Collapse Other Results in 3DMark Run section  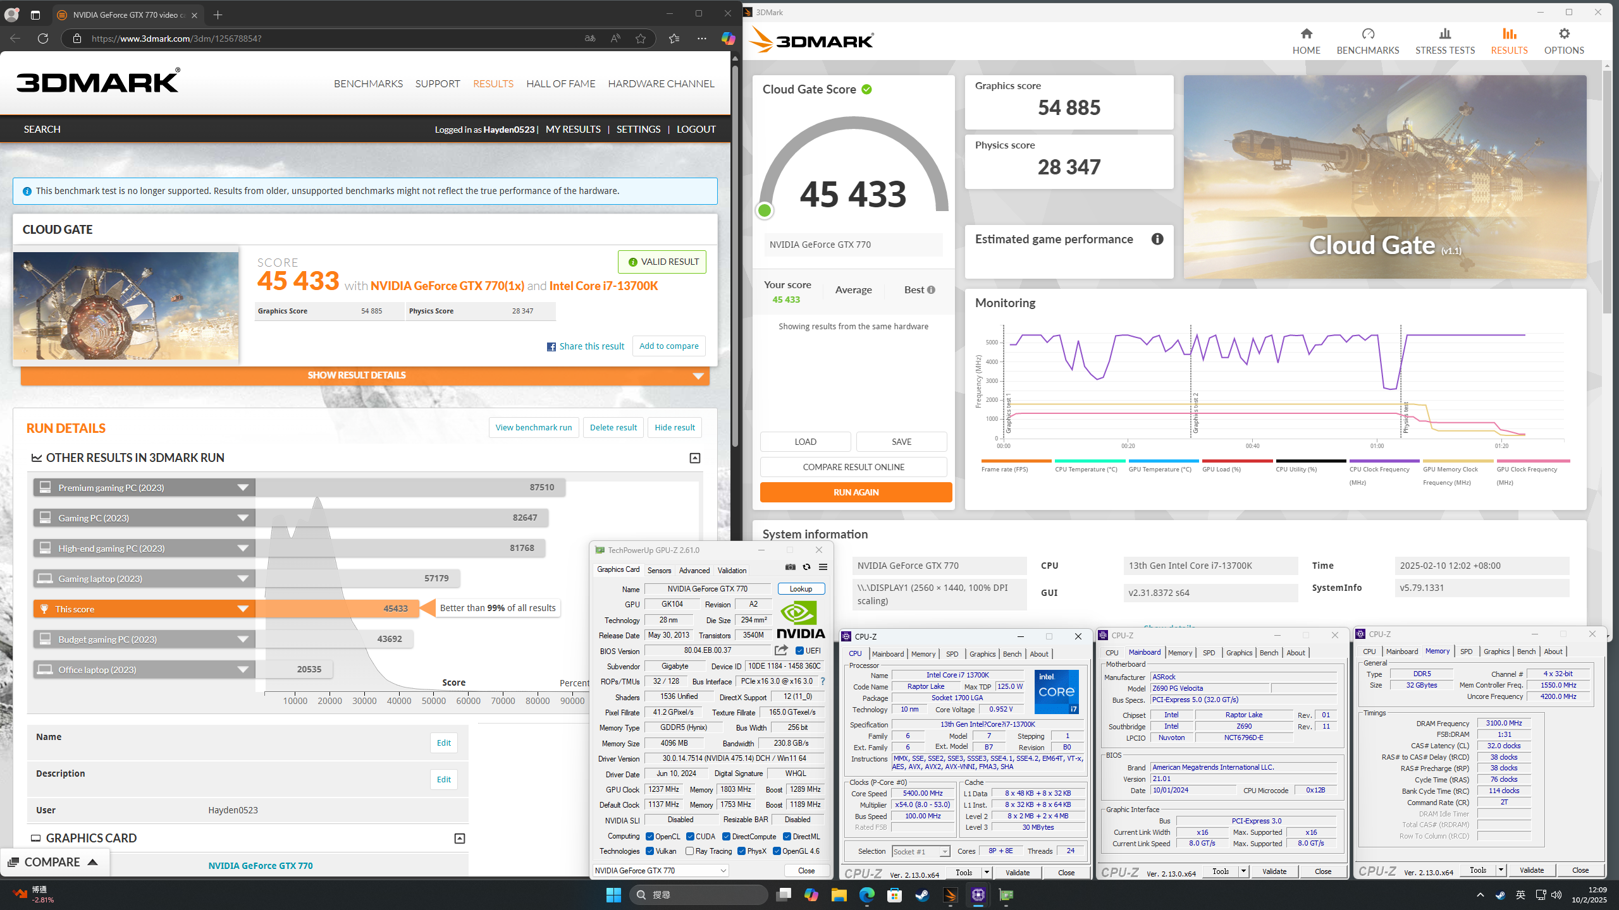coord(694,458)
